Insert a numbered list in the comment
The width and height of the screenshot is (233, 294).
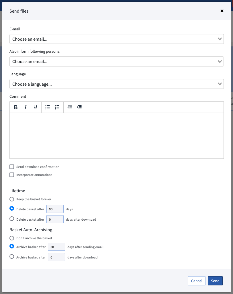click(x=57, y=107)
